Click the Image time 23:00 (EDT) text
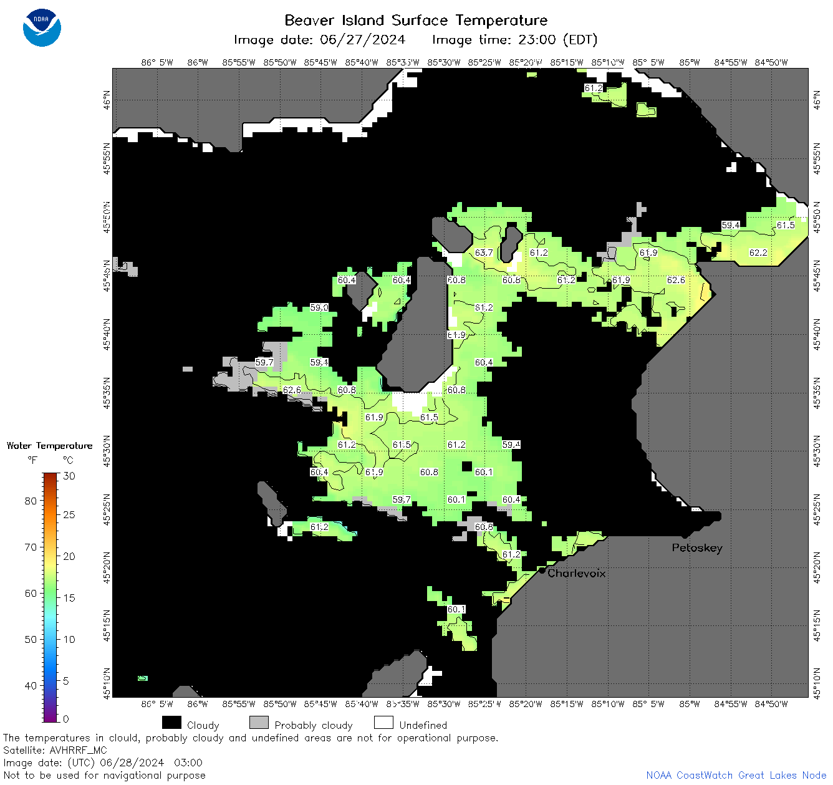Screen dimensions: 833x785 (x=514, y=40)
